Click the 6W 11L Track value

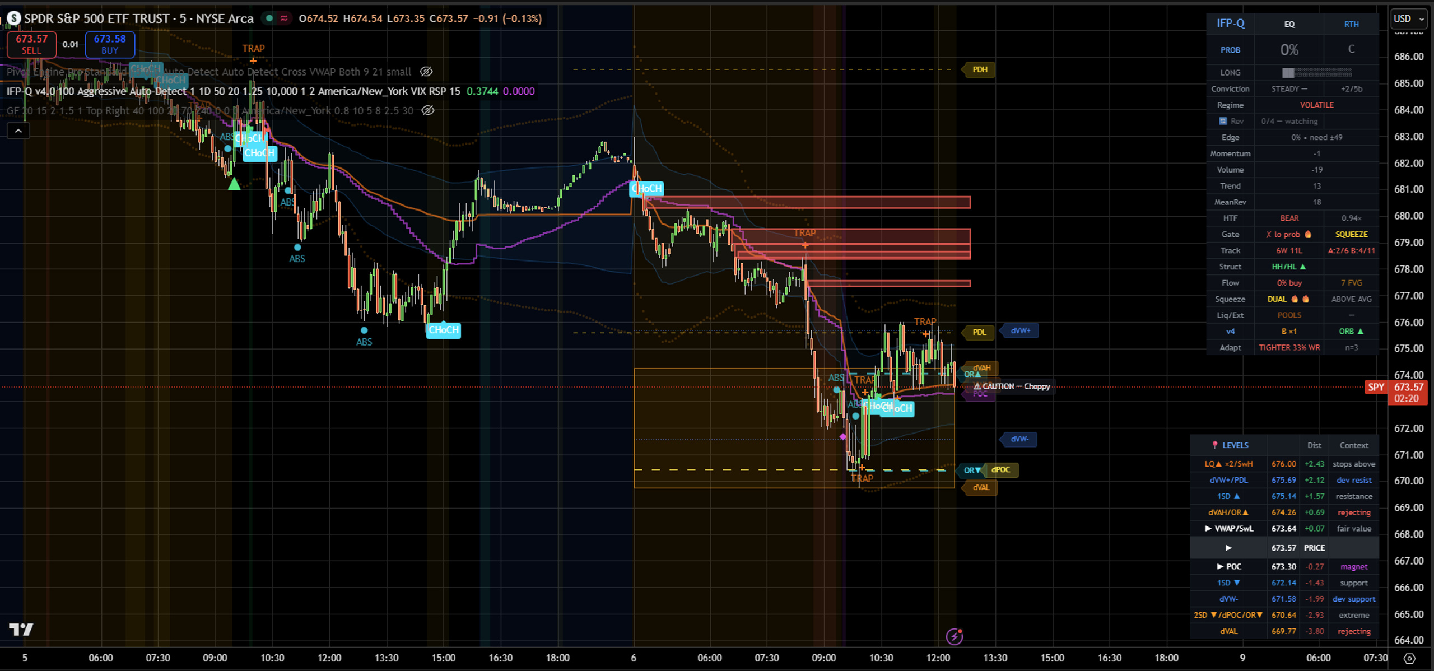1289,251
